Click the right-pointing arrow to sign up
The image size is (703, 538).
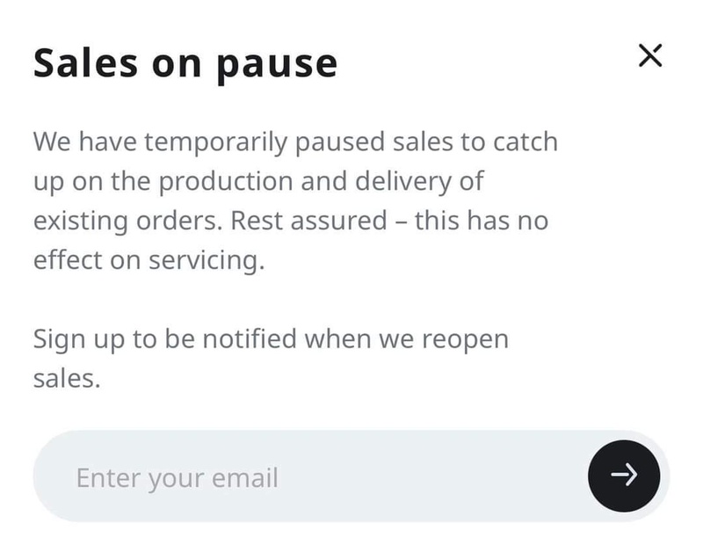pyautogui.click(x=624, y=475)
